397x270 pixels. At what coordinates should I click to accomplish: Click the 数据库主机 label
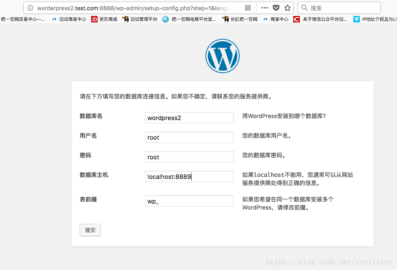click(94, 175)
